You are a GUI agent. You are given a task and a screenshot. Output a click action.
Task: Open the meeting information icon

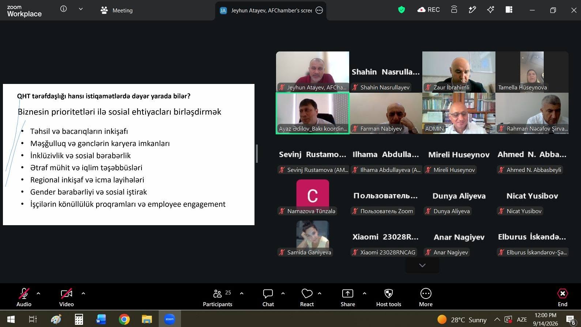pyautogui.click(x=64, y=9)
